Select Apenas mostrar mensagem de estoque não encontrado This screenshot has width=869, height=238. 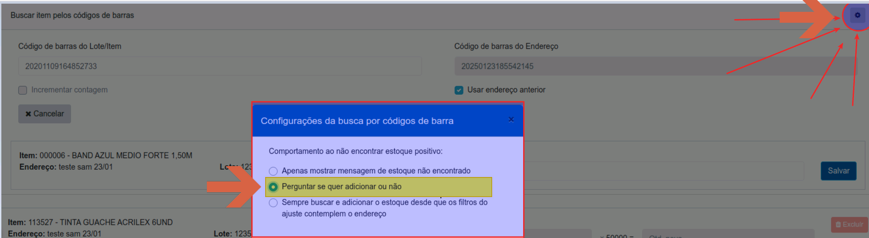pyautogui.click(x=273, y=171)
